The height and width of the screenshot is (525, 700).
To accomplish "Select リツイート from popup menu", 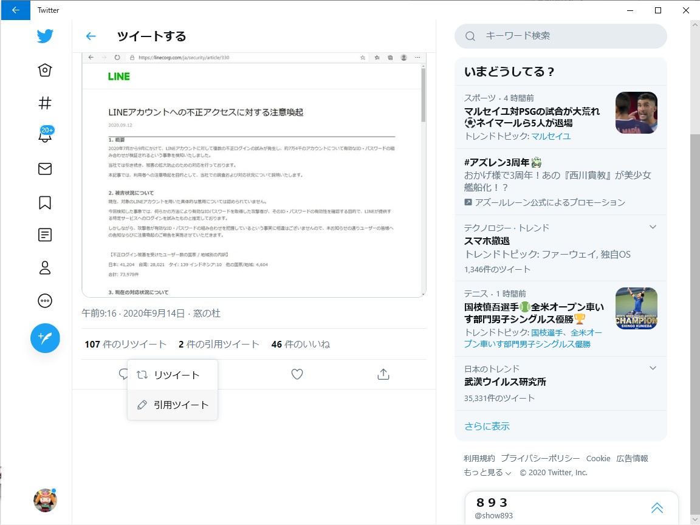I will (x=173, y=375).
